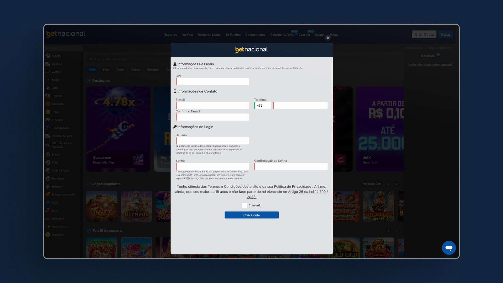Screen dimensions: 503x283
Task: Click the CPF input field
Action: (212, 81)
